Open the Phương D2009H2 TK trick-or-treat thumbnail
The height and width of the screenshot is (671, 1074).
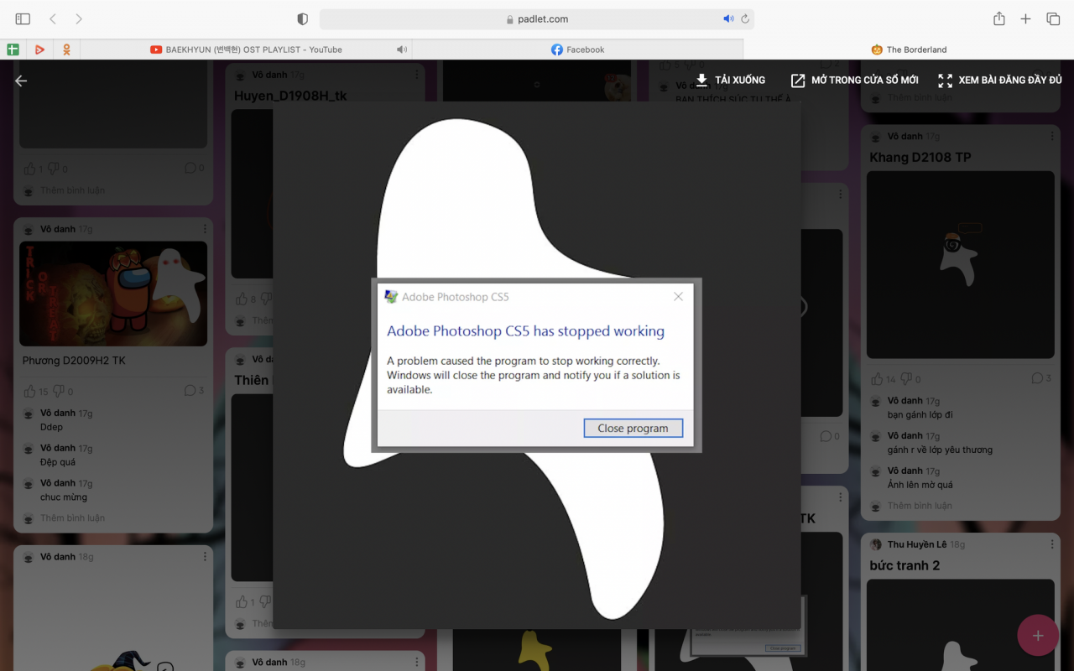(113, 294)
